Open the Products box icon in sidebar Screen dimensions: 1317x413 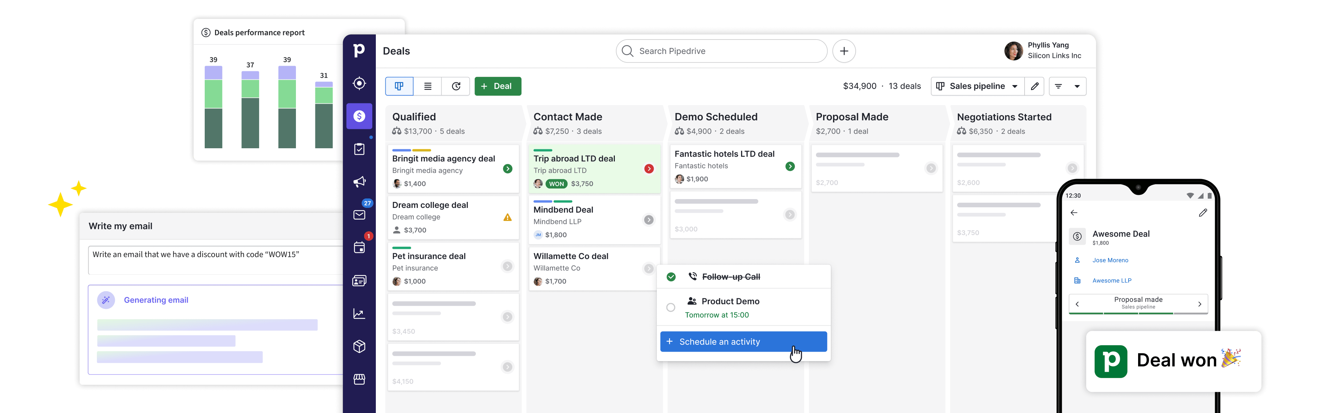(360, 347)
